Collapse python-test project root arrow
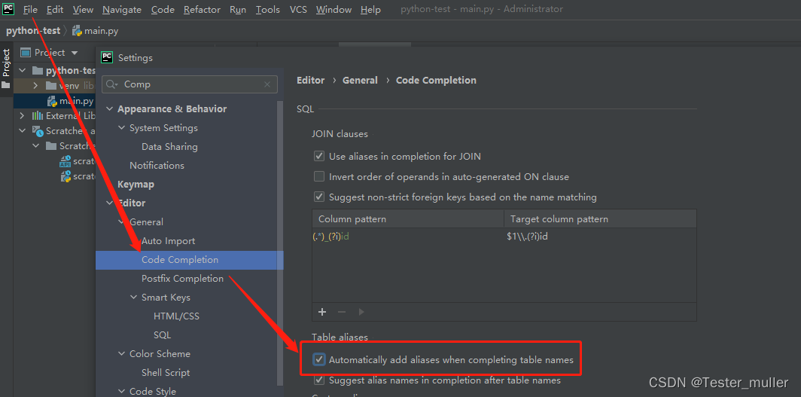Screen dimensions: 801x397 (x=22, y=71)
